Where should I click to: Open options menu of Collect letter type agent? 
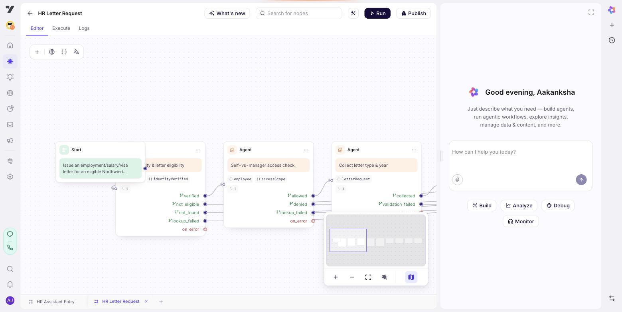click(414, 150)
